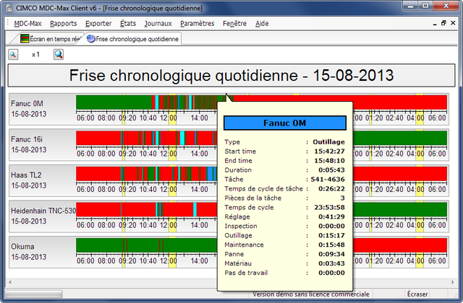Click the status bar progress bar
The image size is (463, 303).
(34, 294)
